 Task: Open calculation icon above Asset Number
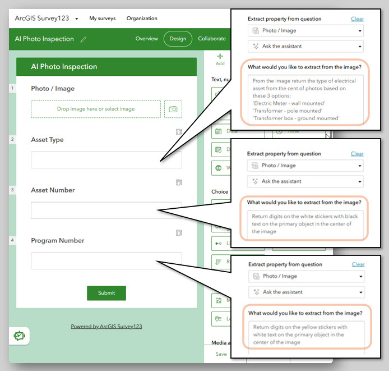pos(179,182)
